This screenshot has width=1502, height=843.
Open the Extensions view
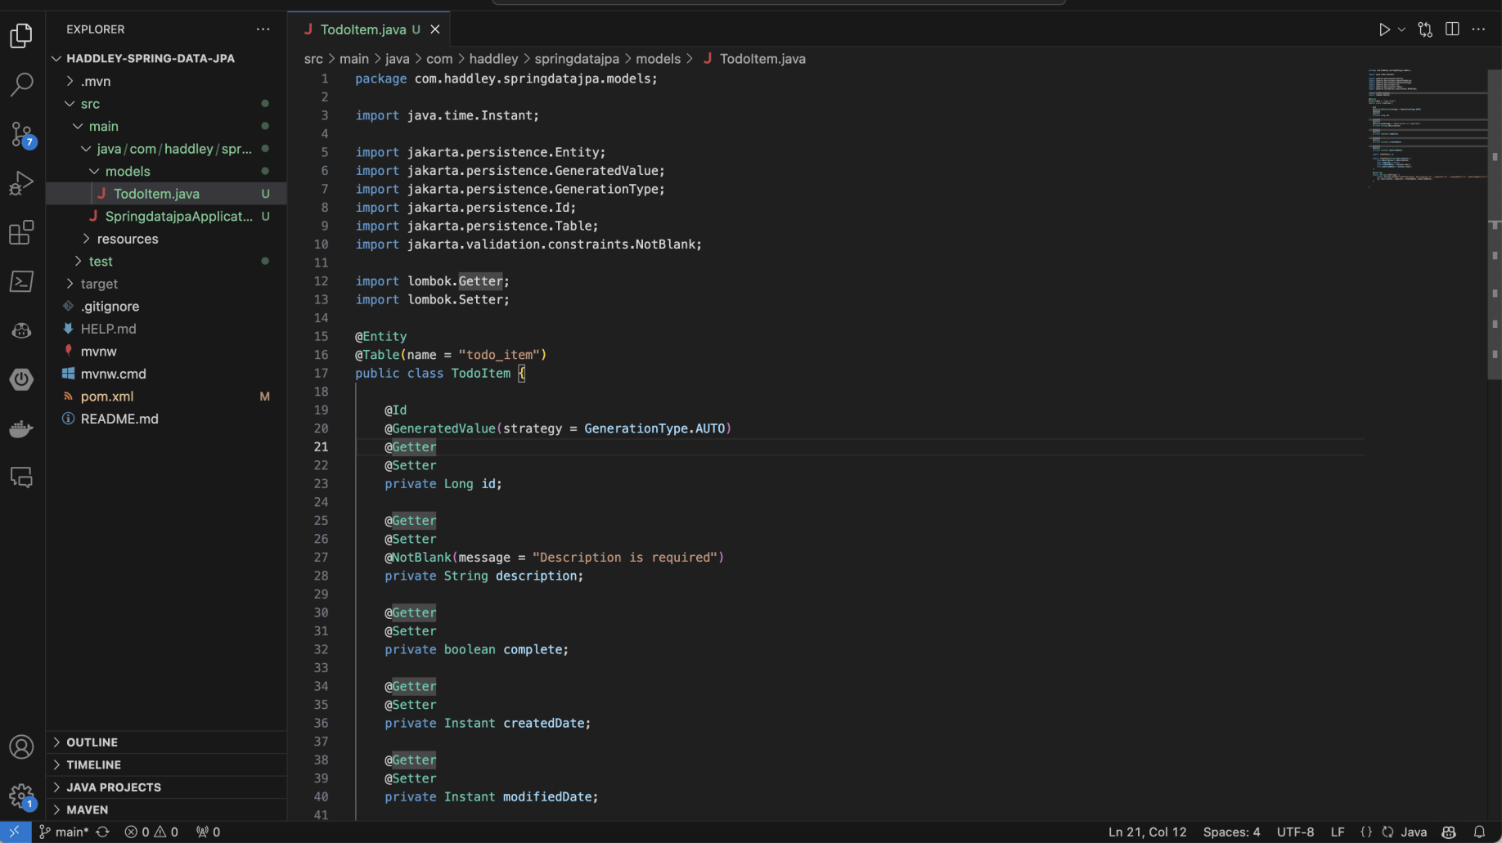pos(21,233)
